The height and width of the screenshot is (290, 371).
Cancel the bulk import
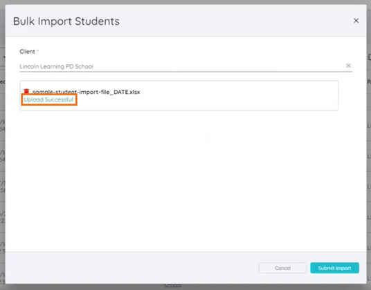[282, 268]
